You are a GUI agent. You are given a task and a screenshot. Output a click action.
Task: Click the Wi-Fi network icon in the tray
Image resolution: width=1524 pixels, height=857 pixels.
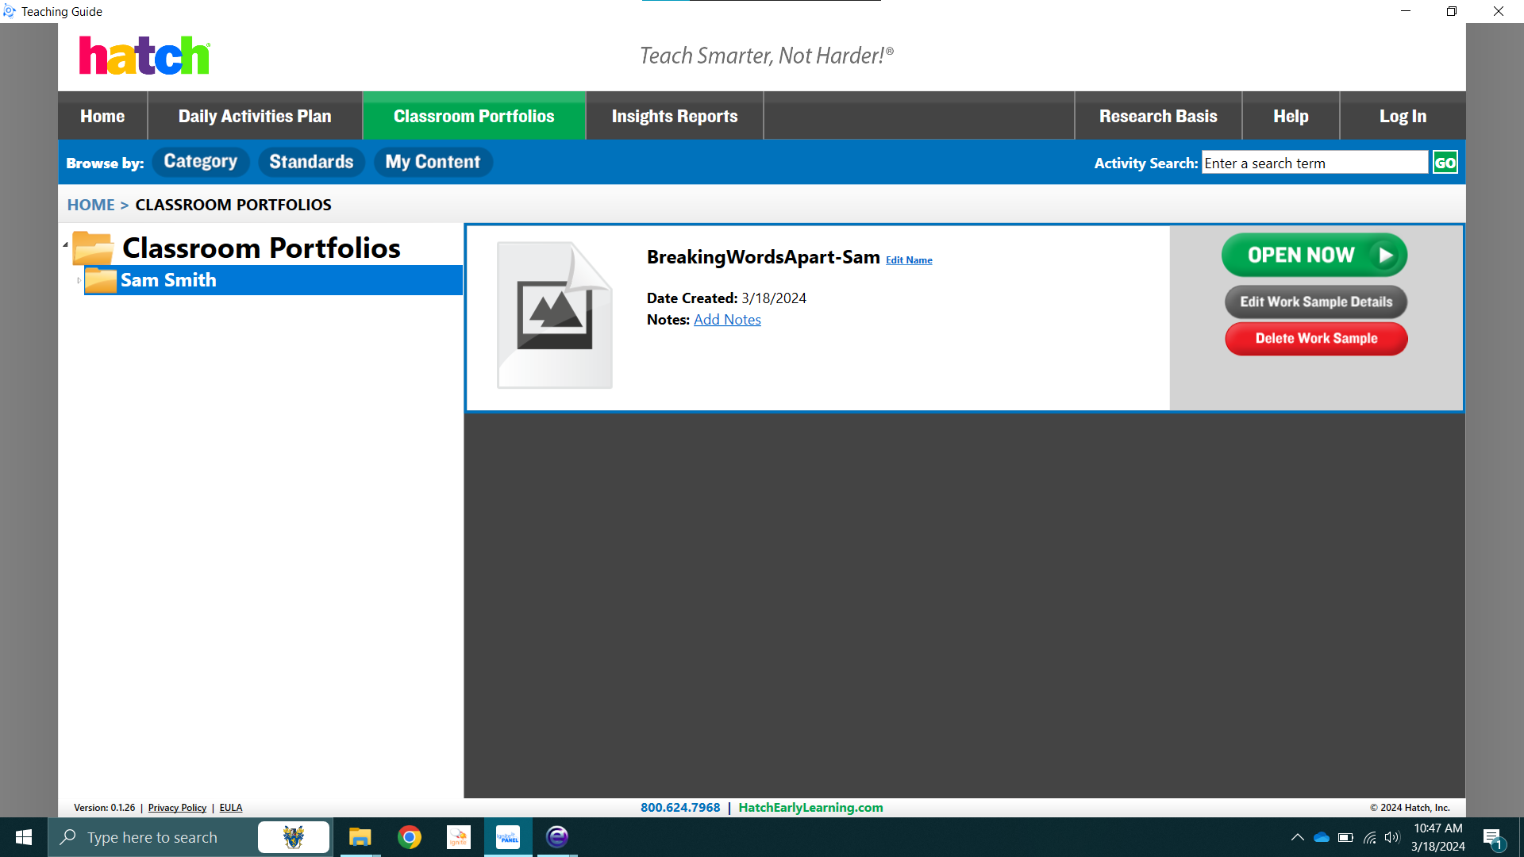pos(1369,837)
